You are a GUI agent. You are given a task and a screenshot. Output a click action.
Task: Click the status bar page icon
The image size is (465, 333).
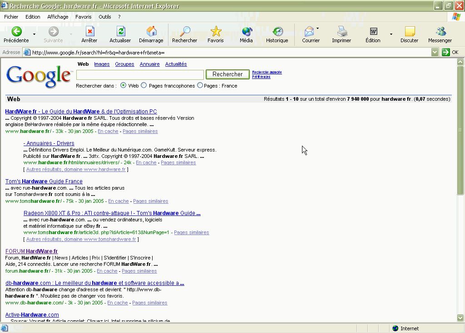tap(5, 328)
